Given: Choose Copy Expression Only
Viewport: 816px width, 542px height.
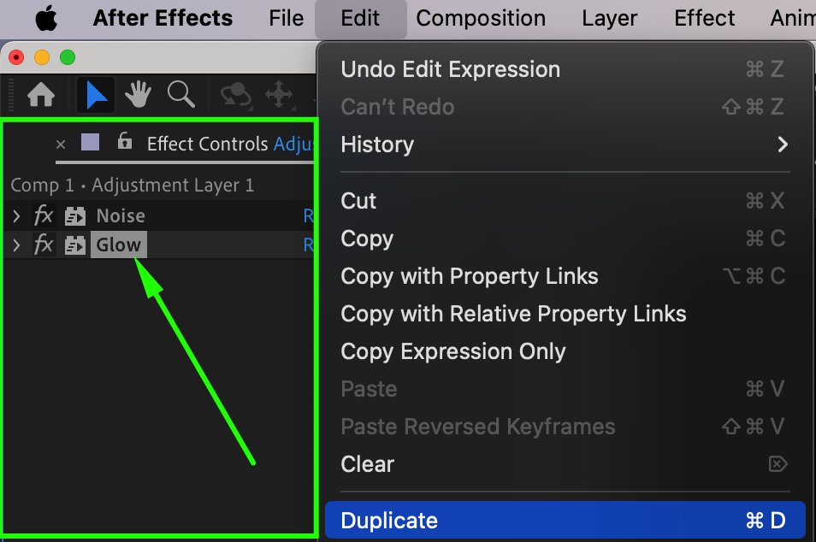Looking at the screenshot, I should coord(565,351).
